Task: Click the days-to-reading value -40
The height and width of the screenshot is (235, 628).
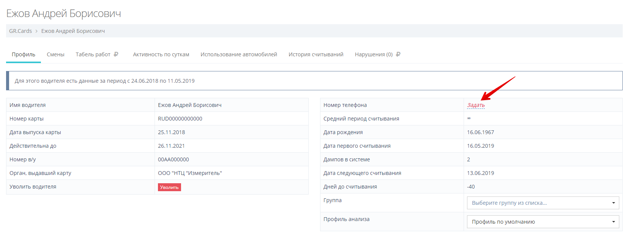Action: 471,187
